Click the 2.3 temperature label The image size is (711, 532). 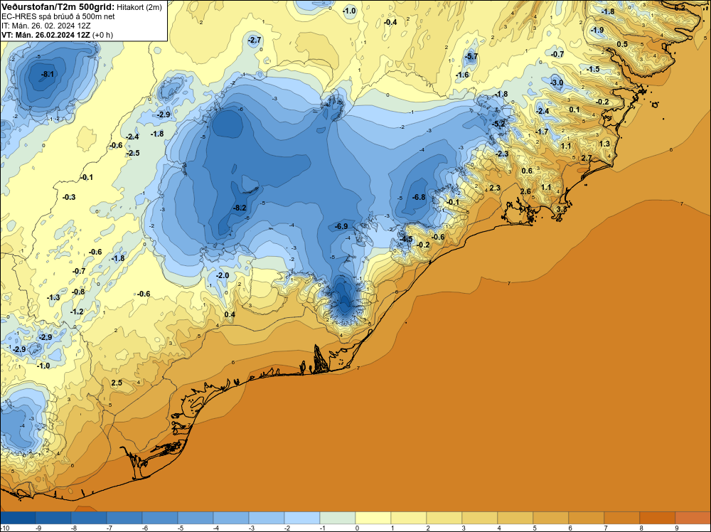pyautogui.click(x=495, y=188)
